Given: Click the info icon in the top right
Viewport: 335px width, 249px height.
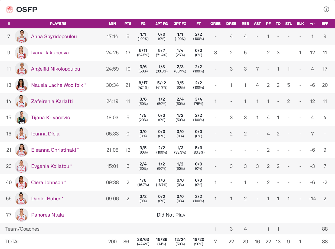Looking at the screenshot, I should pos(326,9).
